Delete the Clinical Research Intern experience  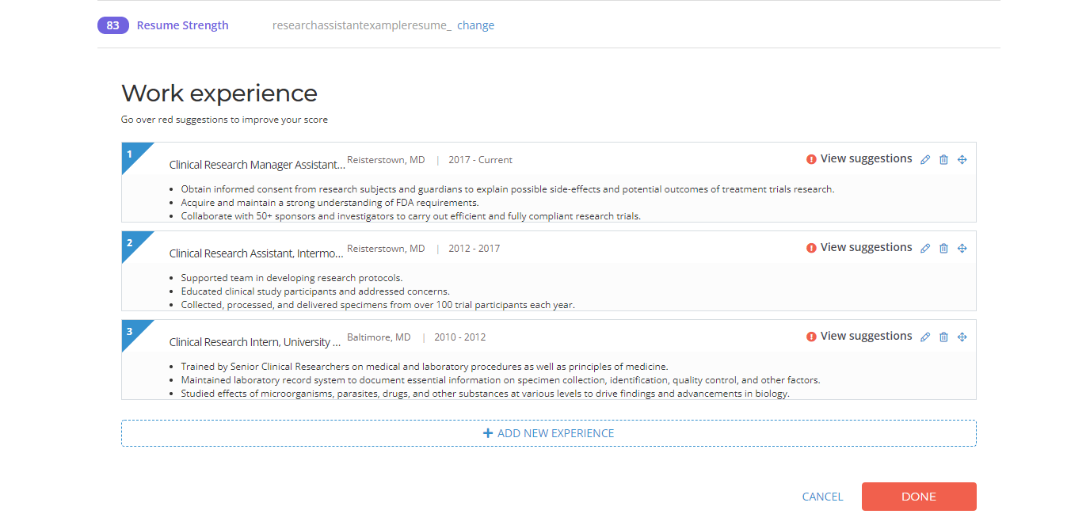[943, 337]
